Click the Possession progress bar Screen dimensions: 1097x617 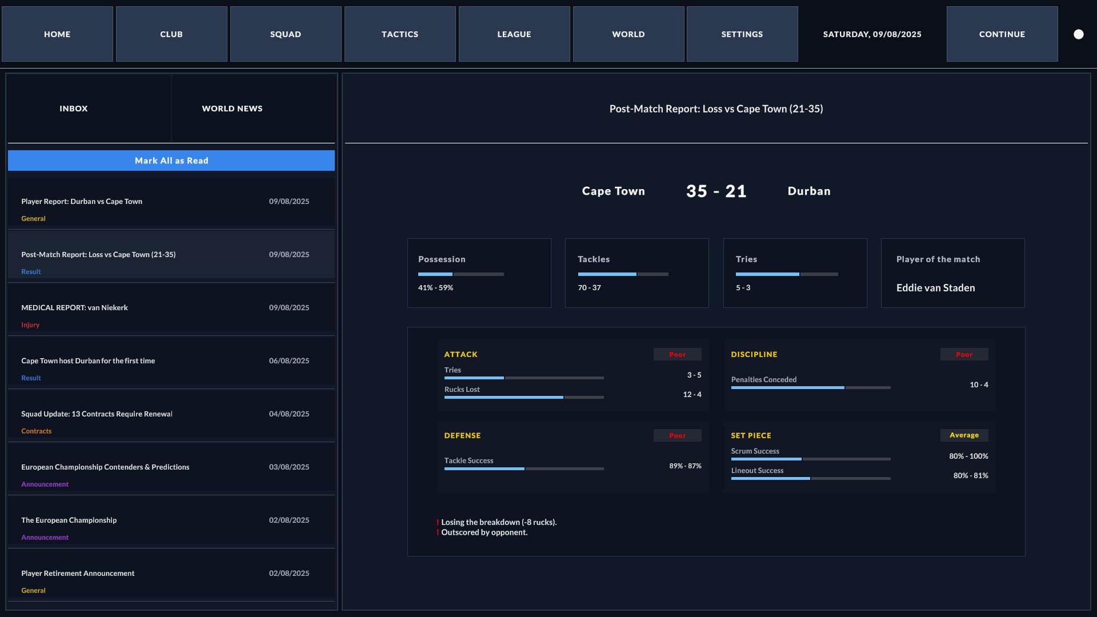461,274
